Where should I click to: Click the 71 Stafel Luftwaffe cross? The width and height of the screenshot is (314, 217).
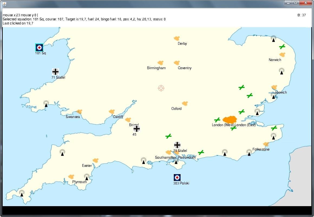coord(55,72)
